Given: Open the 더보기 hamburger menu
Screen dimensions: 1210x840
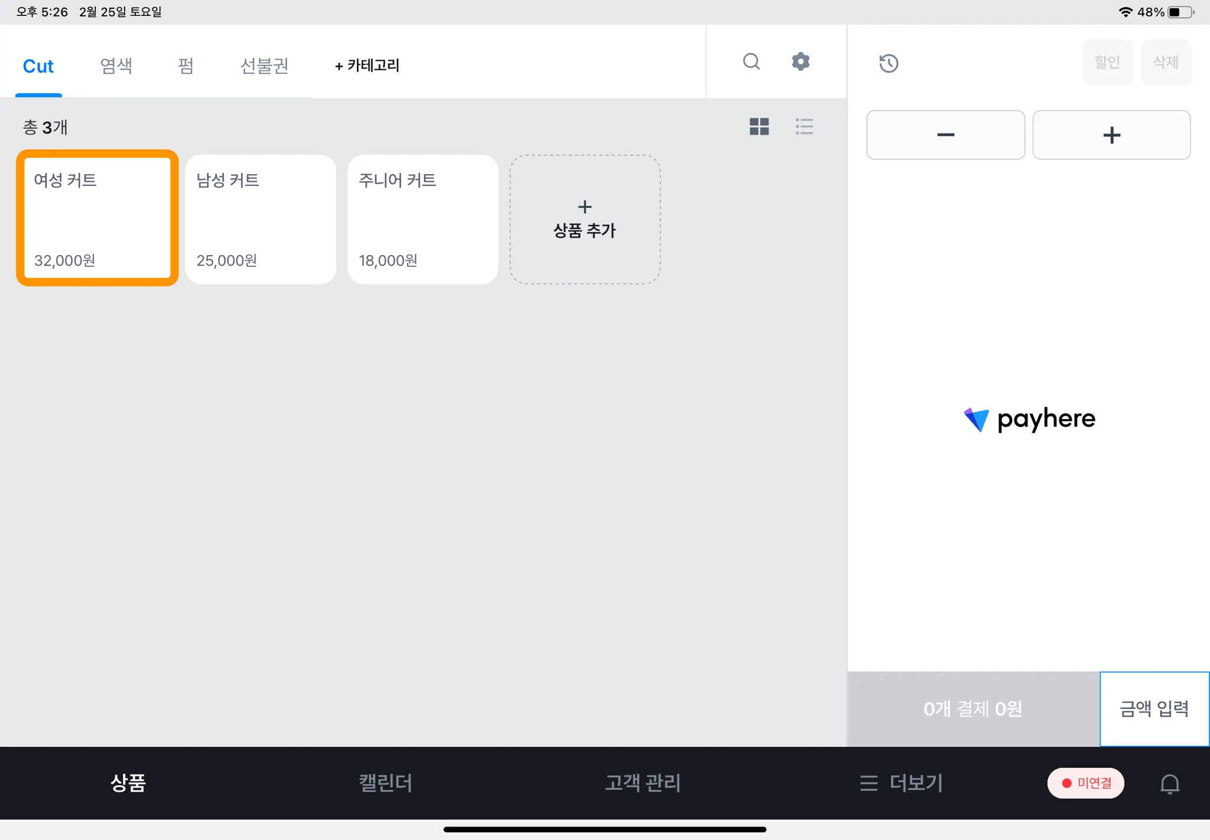Looking at the screenshot, I should pos(901,783).
